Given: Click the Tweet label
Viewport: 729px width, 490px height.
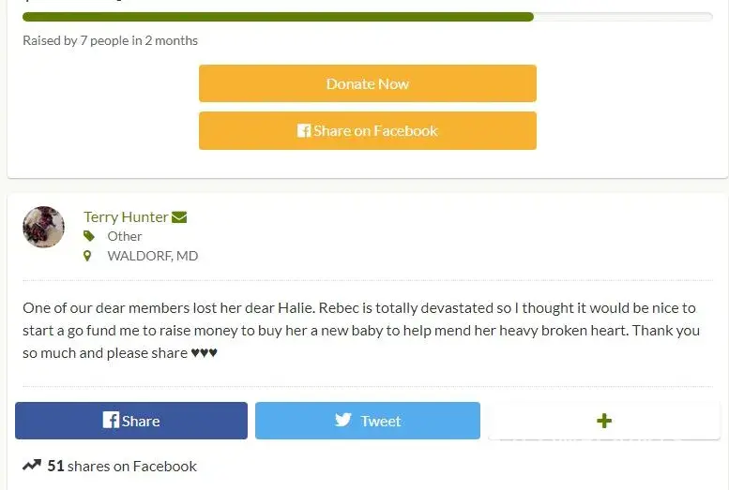Looking at the screenshot, I should (x=381, y=422).
